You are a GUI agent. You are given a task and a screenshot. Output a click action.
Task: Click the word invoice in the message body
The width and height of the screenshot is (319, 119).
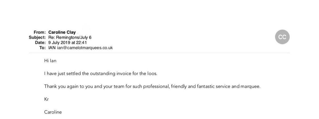coord(124,74)
